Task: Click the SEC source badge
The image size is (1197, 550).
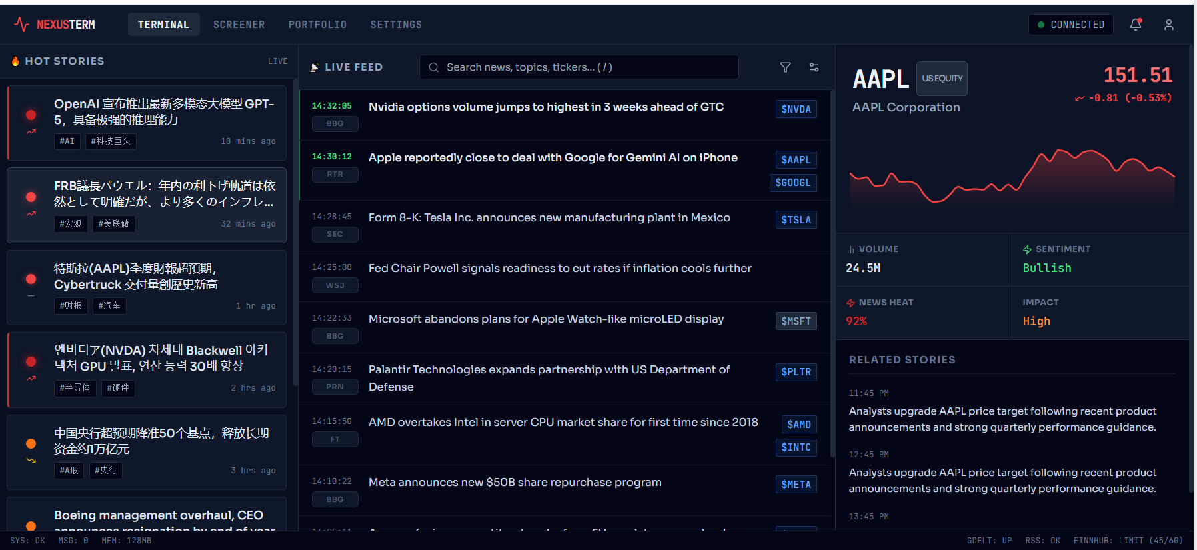Action: 335,235
